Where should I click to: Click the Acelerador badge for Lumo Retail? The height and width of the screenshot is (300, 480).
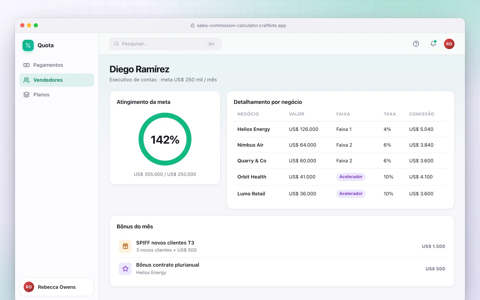pos(351,193)
